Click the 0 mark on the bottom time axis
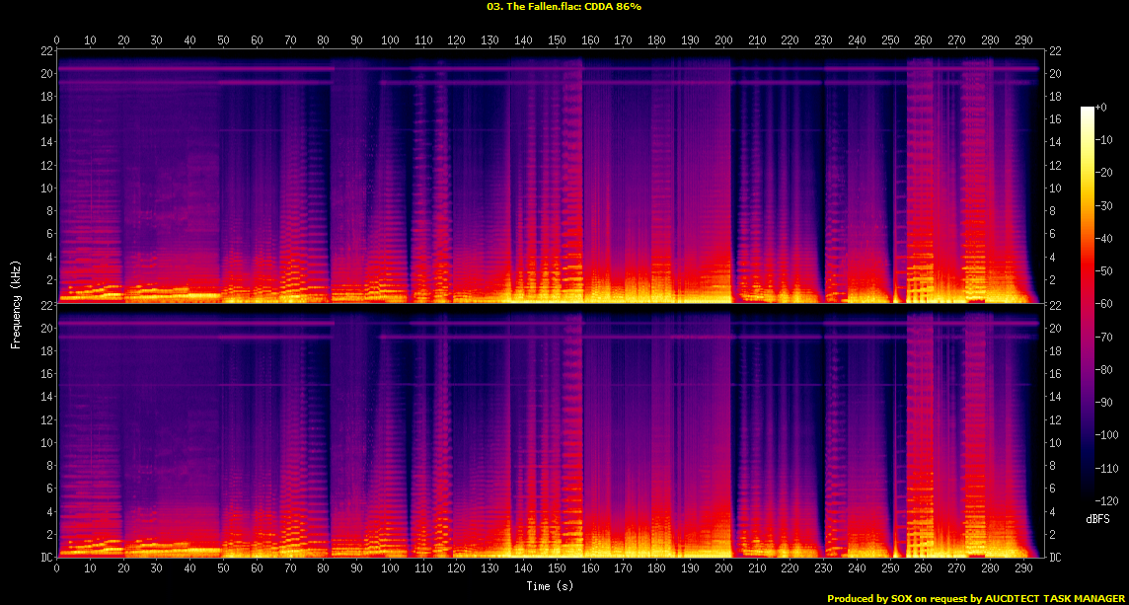The image size is (1129, 605). pos(57,568)
